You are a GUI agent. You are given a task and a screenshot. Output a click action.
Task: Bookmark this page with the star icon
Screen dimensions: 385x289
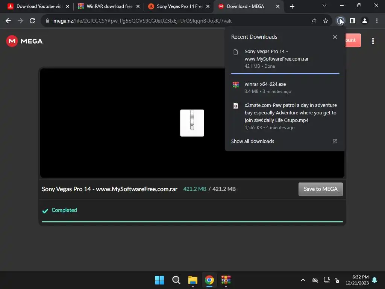click(x=326, y=21)
